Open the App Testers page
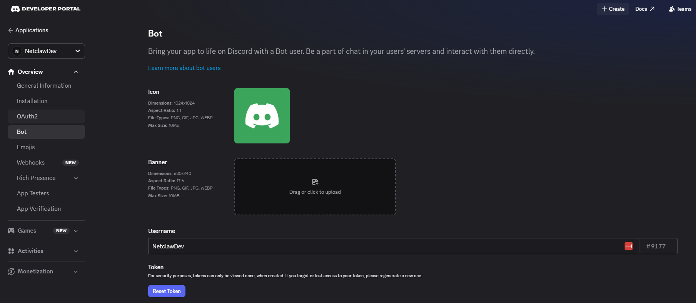 tap(46, 193)
